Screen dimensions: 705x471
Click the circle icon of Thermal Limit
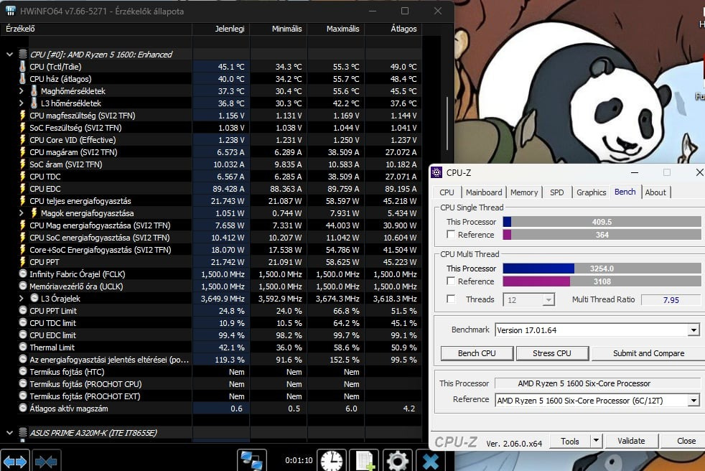[23, 347]
